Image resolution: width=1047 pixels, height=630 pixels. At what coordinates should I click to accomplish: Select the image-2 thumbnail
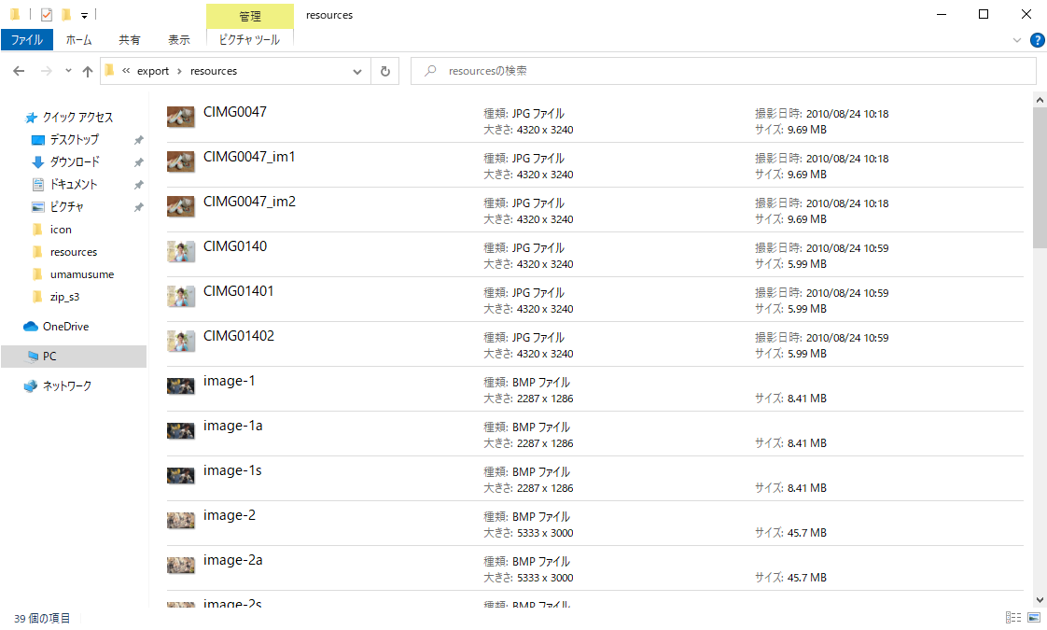coord(181,520)
